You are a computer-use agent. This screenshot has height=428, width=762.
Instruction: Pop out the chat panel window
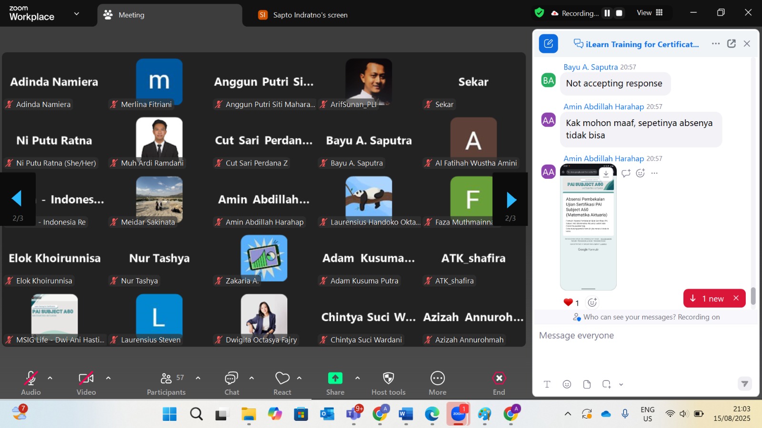click(x=732, y=44)
